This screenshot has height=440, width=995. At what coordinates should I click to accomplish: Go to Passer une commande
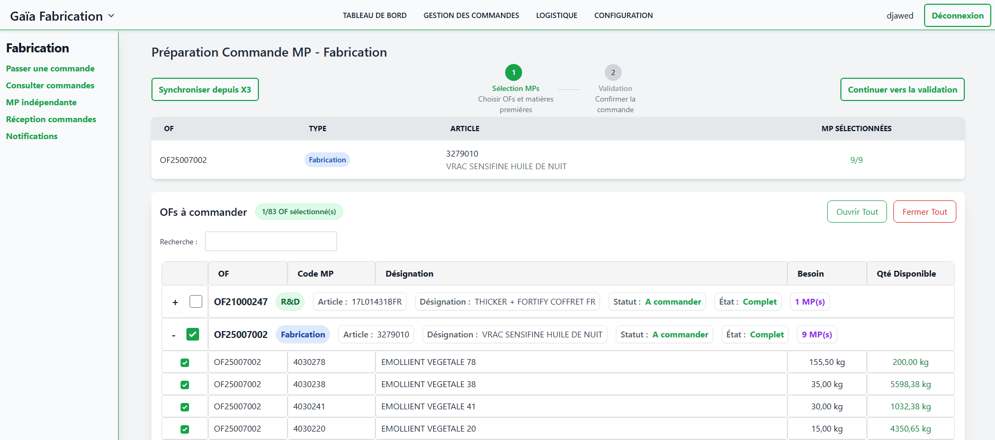(50, 68)
